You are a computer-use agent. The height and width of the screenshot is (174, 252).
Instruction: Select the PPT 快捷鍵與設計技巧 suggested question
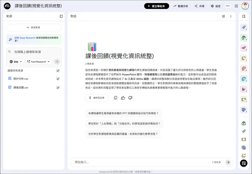coord(123,113)
